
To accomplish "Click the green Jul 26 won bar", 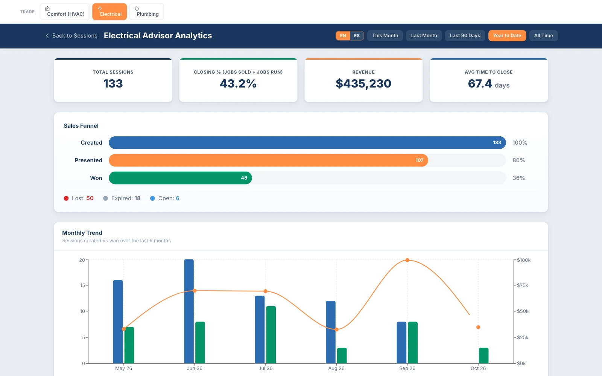I will 271,335.
